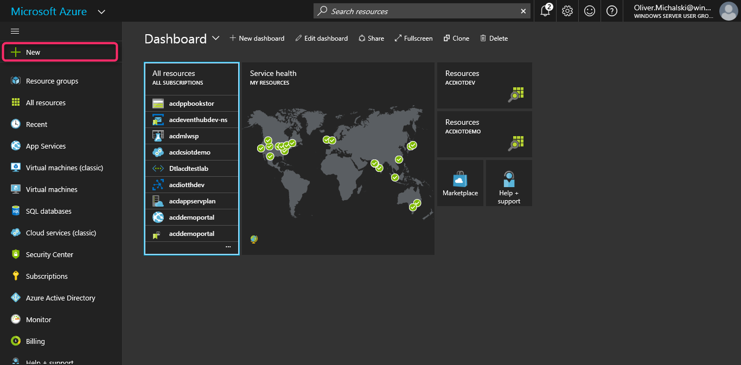
Task: Click the Resource groups cube icon
Action: coord(16,81)
